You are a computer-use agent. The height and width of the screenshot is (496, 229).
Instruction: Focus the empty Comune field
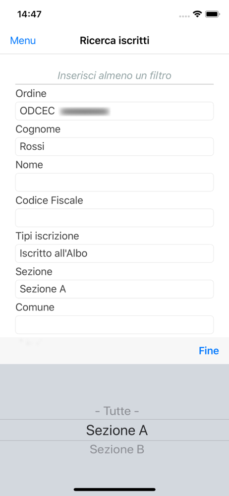tap(114, 324)
